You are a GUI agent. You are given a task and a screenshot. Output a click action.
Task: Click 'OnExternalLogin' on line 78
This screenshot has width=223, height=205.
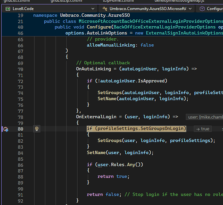[x=96, y=117]
